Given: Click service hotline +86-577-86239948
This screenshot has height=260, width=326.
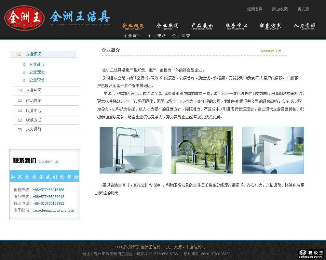Looking at the screenshot, I should [x=49, y=197].
